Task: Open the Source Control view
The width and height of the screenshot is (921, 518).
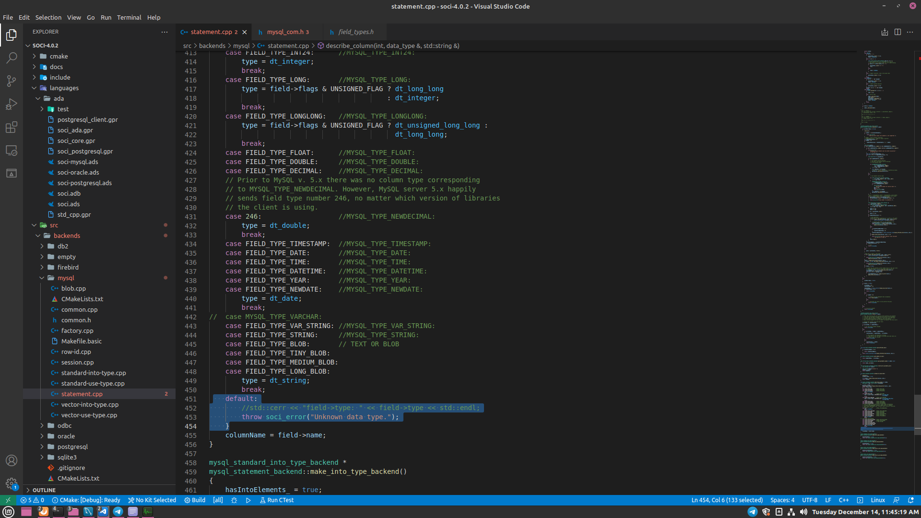Action: click(x=12, y=81)
